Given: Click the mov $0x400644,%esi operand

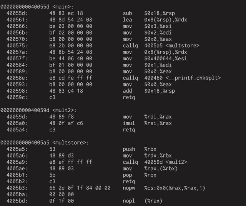Looking at the screenshot, I should click(x=166, y=58).
